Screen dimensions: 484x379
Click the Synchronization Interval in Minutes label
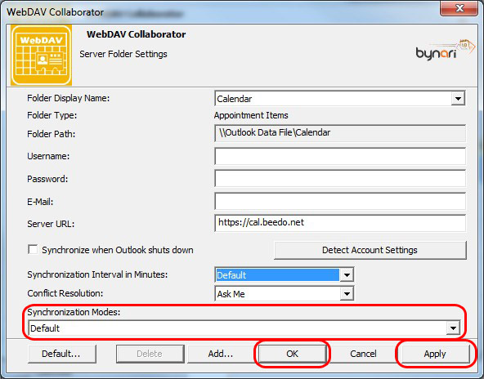tap(97, 274)
